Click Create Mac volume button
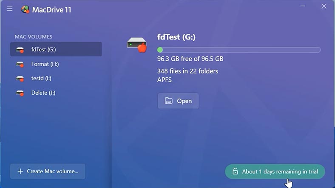Viewport: 335px width, 188px height. pos(48,171)
